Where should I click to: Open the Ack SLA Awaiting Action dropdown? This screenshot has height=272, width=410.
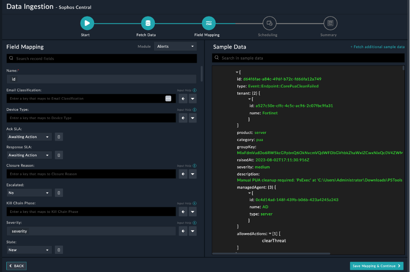click(x=29, y=137)
